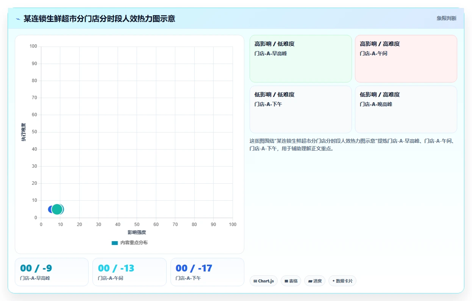Click 门店-A-早高峰 in the green quadrant card

(270, 53)
